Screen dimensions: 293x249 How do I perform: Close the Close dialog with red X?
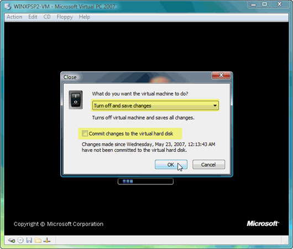tap(221, 75)
